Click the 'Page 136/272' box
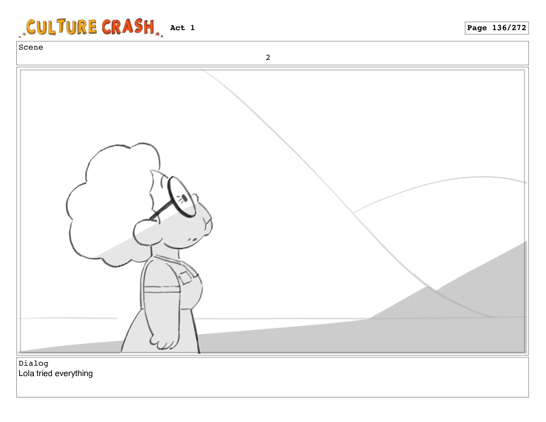546x422 pixels. pyautogui.click(x=496, y=28)
